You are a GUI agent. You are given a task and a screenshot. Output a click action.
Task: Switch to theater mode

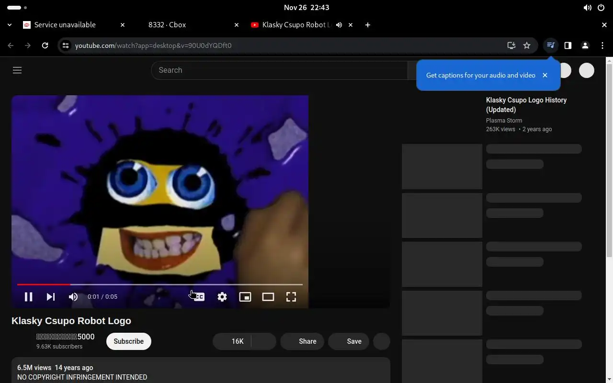point(268,297)
